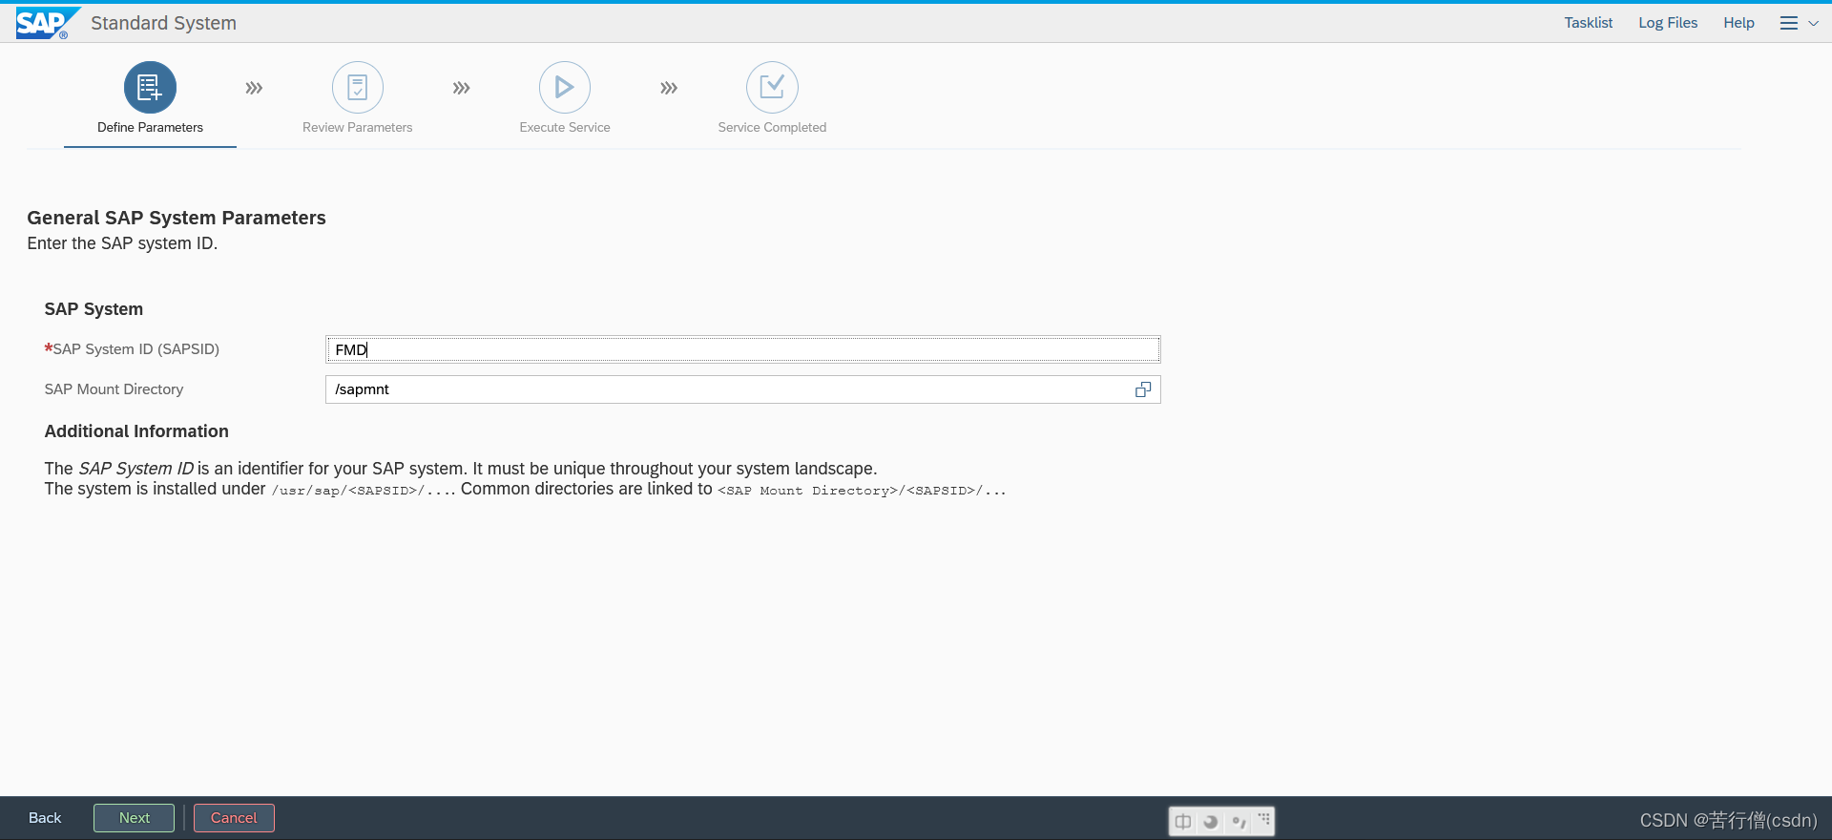Click the Standard System title text

164,23
